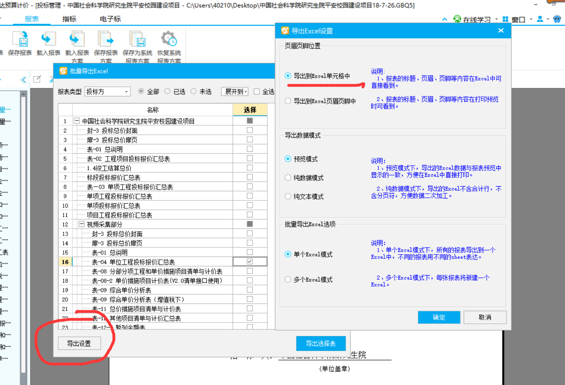Select 导出到Excel单元格中 radio option
This screenshot has width=565, height=385.
coord(288,76)
